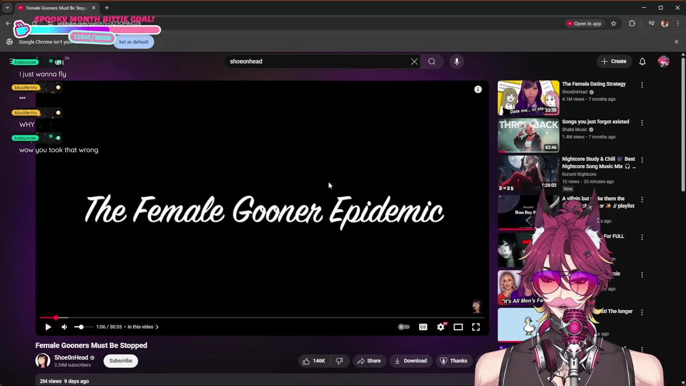686x386 pixels.
Task: Open options for Nightcore Study & Chill
Action: tap(642, 160)
